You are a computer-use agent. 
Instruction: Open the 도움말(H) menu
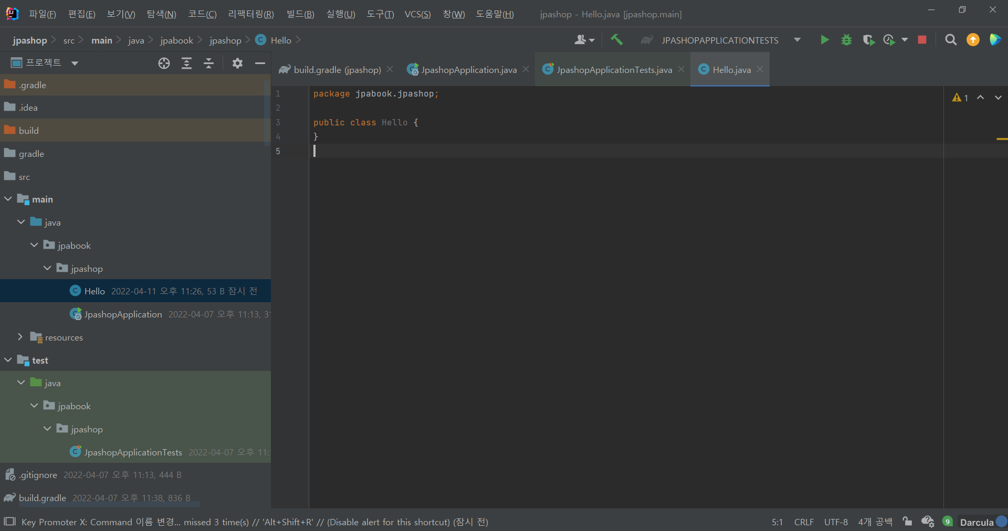495,14
